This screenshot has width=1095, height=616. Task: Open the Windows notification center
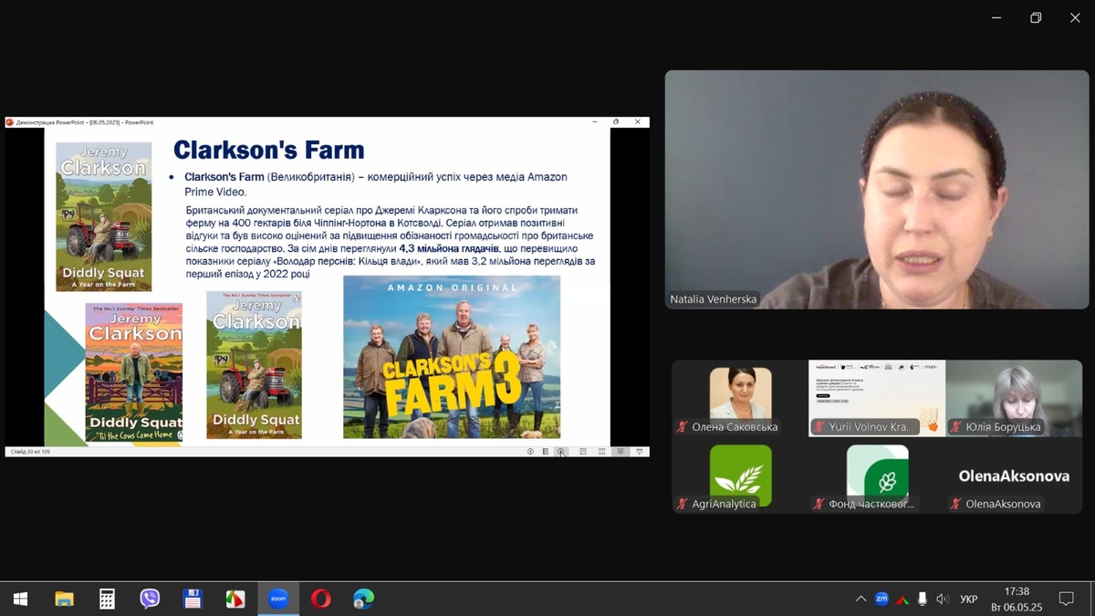pyautogui.click(x=1066, y=599)
